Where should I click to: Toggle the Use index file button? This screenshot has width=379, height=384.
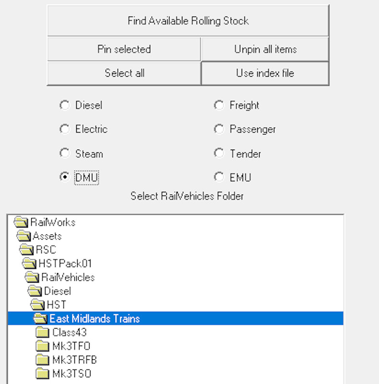[265, 73]
